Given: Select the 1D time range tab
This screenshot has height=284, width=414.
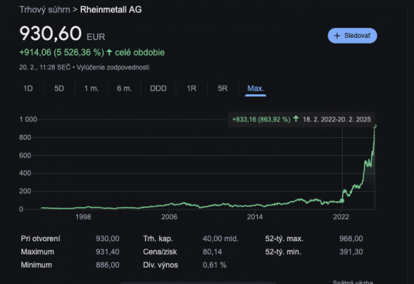Looking at the screenshot, I should (x=28, y=88).
